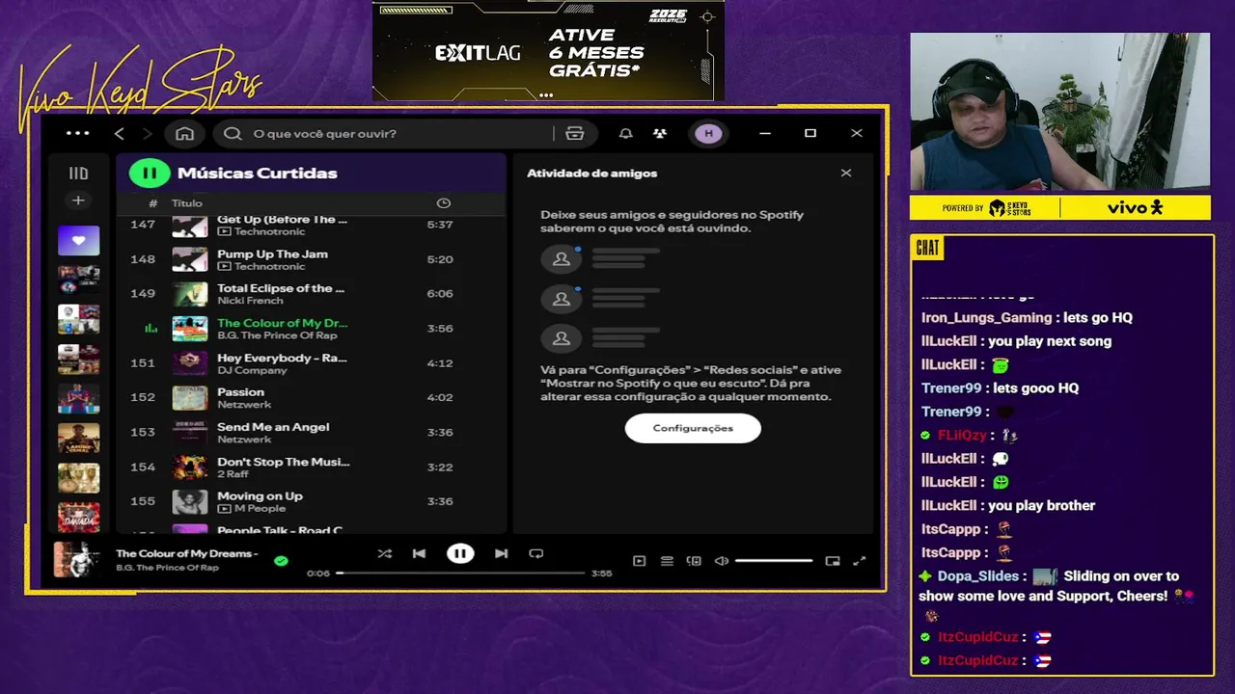Click the search magnifier icon
Screen dimensions: 1235x694
point(233,133)
